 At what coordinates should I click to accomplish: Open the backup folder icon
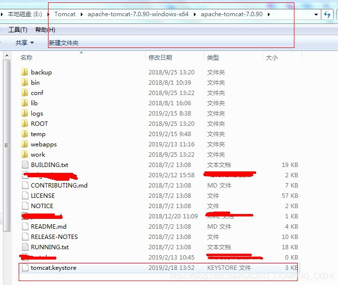coord(25,72)
